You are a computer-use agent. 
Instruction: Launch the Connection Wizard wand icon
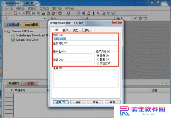pos(10,13)
